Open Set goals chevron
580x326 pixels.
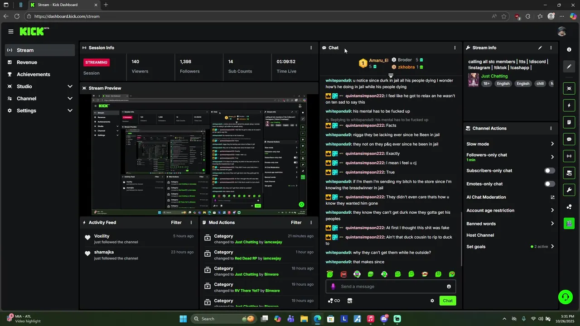click(x=552, y=247)
